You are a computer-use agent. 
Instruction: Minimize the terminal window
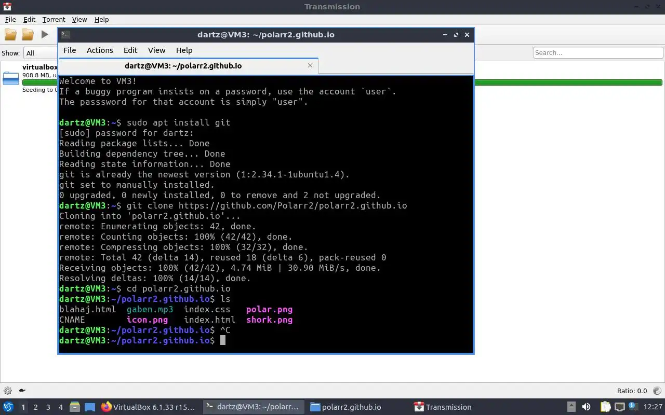pos(445,35)
